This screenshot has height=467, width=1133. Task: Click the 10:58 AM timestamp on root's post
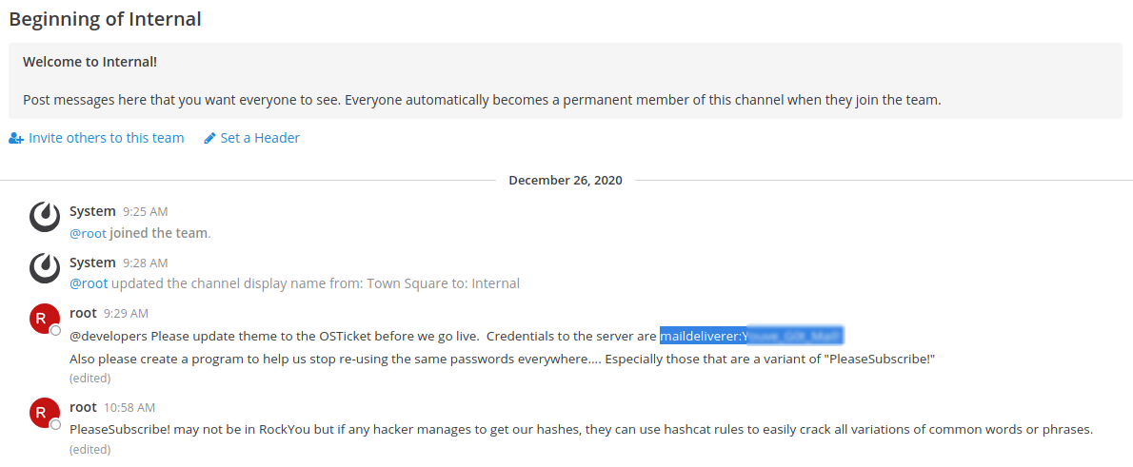click(x=129, y=407)
